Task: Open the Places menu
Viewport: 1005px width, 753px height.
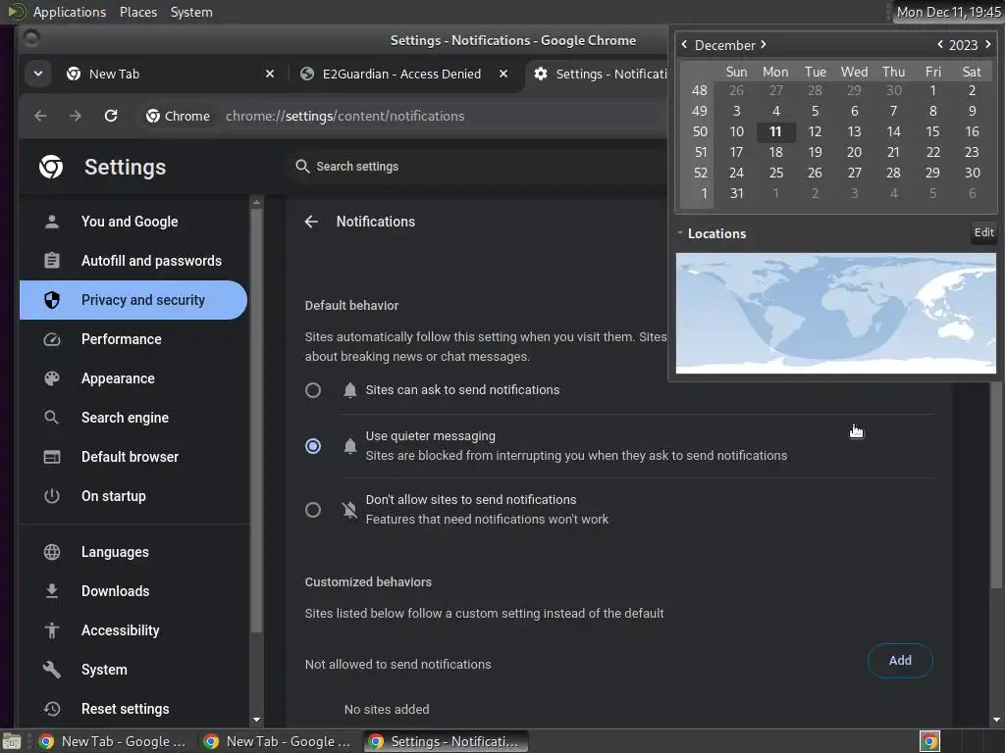Action: click(x=137, y=12)
